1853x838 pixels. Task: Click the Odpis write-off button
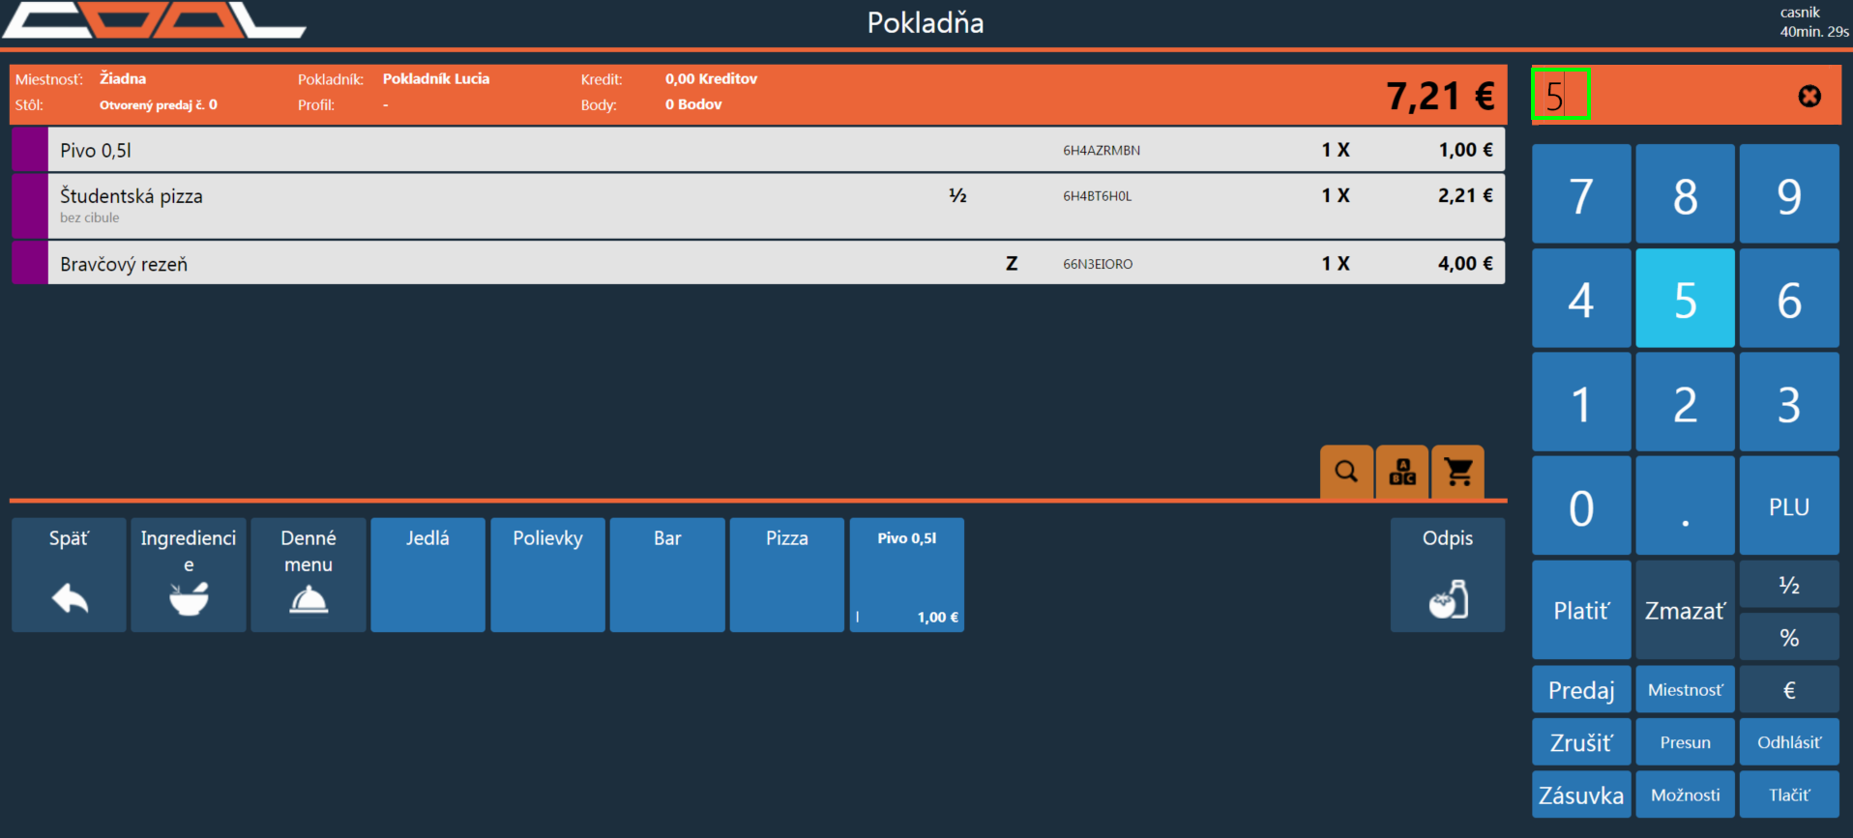(x=1447, y=575)
